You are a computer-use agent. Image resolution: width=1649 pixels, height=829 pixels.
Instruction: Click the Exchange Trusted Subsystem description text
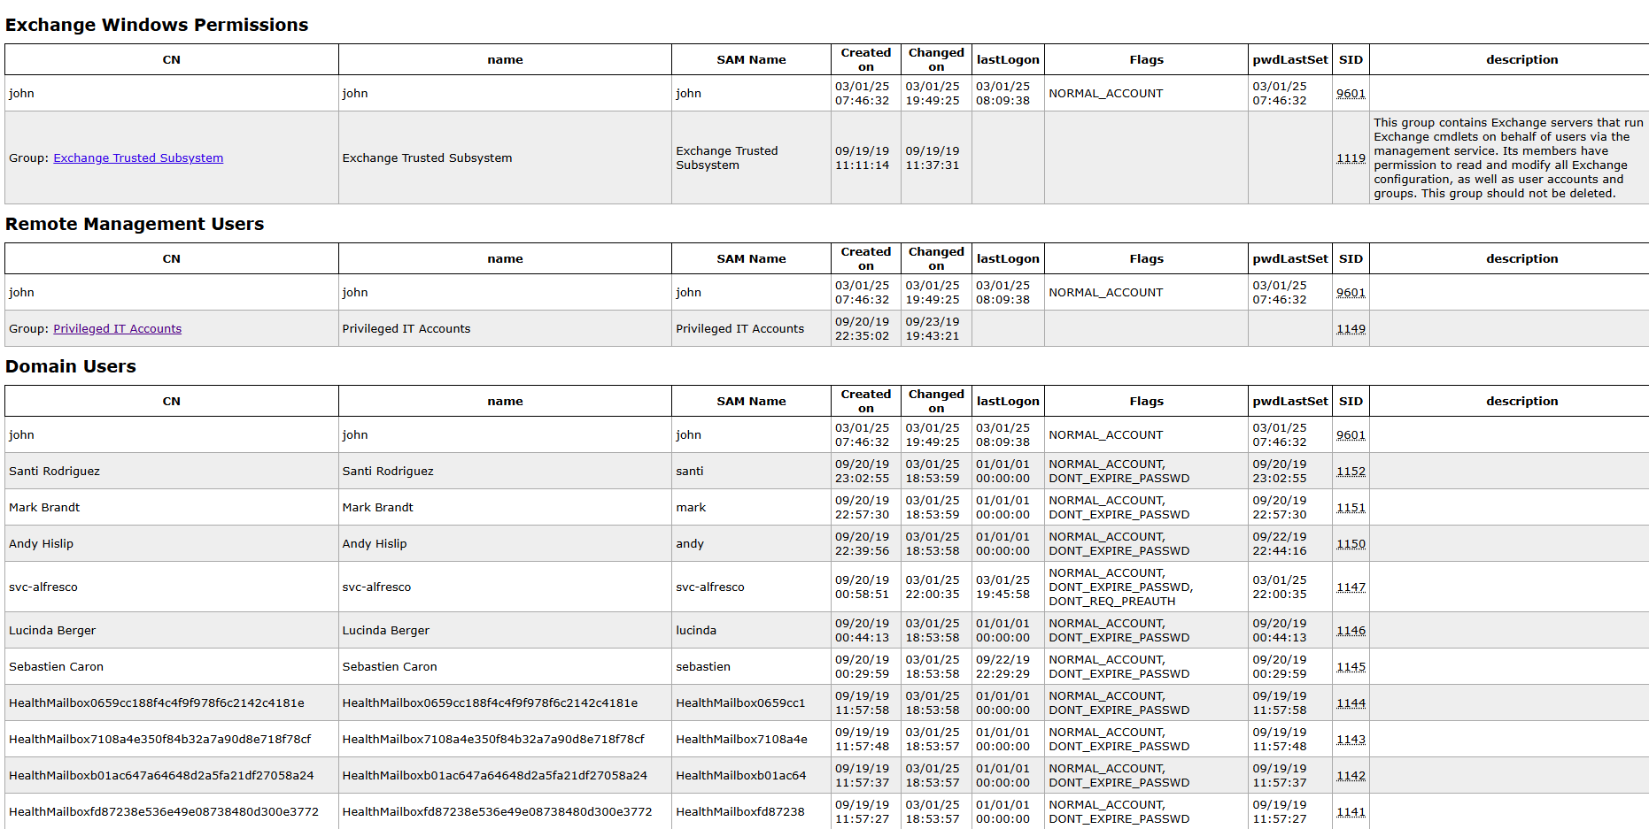click(1507, 158)
